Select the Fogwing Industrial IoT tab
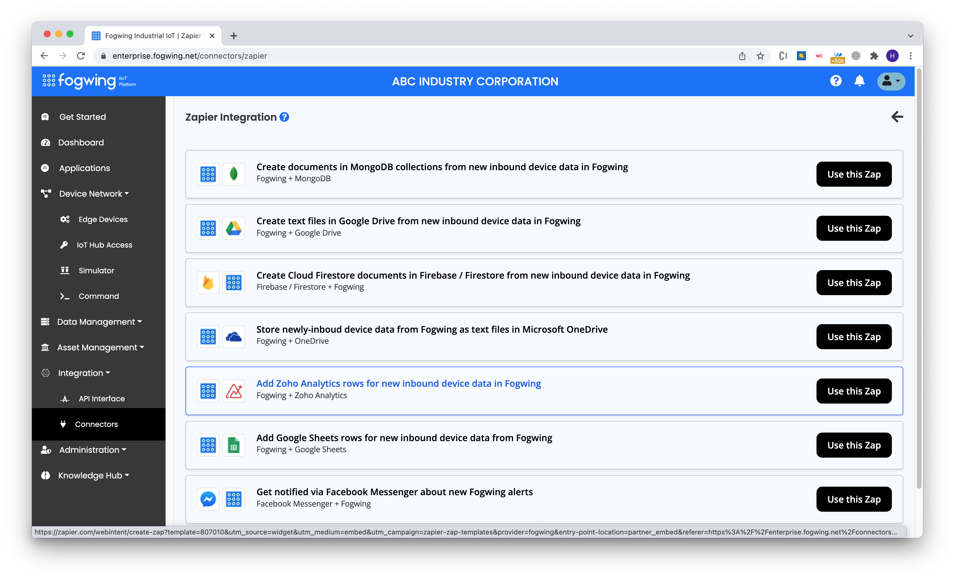The width and height of the screenshot is (955, 580). (x=153, y=36)
